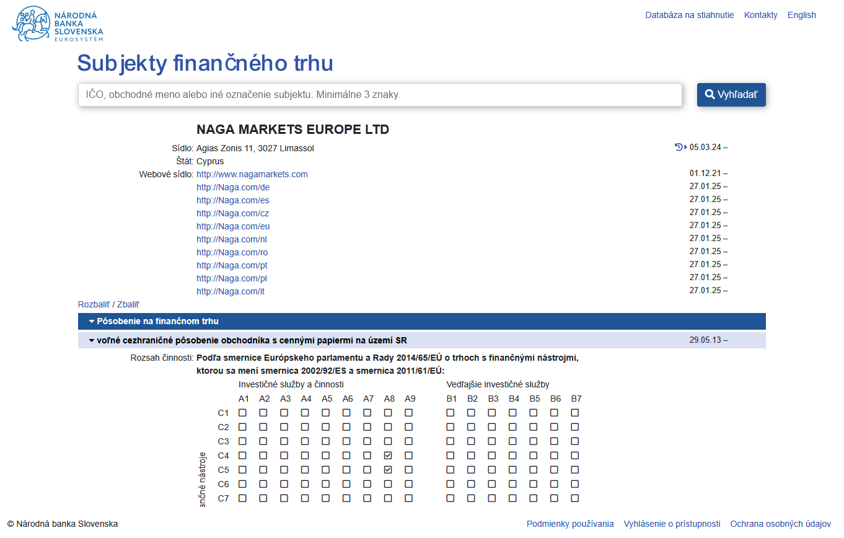844x538 pixels.
Task: Tick the C2 row A5 checkbox
Action: pos(325,427)
